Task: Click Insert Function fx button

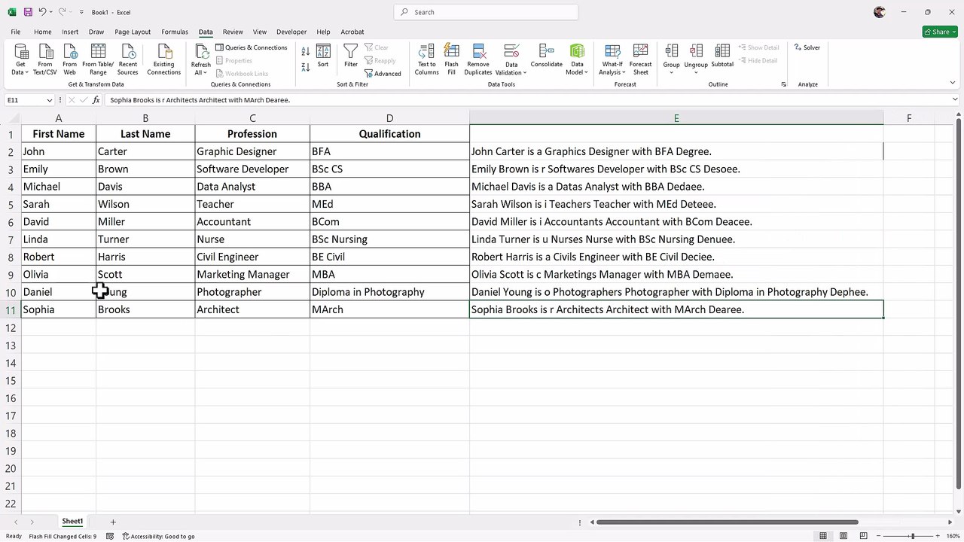Action: point(96,100)
